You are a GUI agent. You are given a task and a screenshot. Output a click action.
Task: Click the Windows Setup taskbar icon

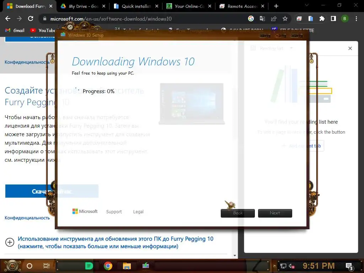[146, 265]
